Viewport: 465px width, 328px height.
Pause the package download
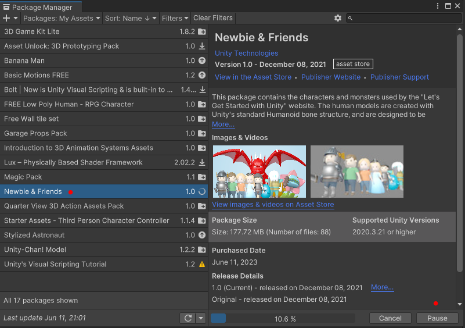click(437, 318)
